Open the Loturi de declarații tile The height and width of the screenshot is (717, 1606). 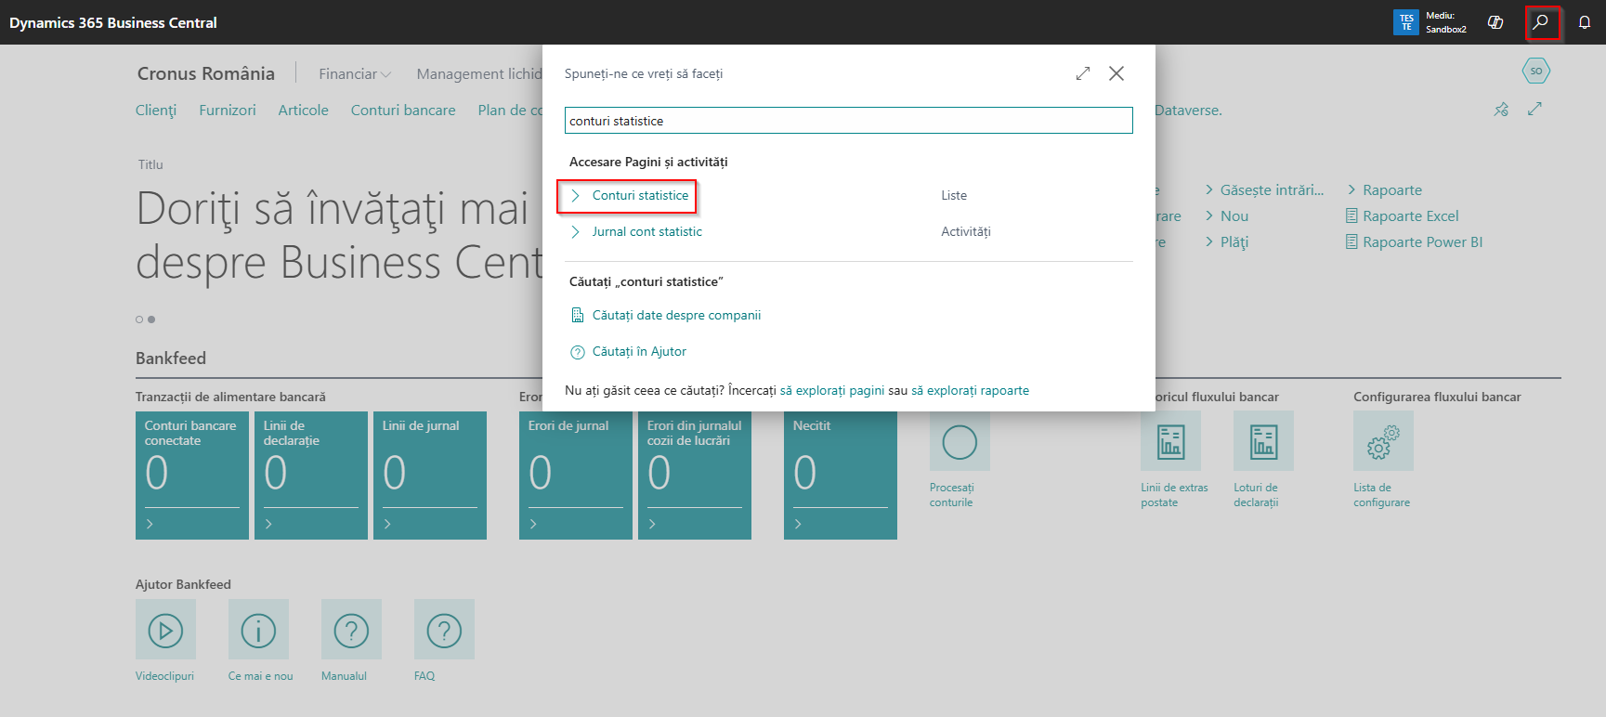(x=1263, y=441)
